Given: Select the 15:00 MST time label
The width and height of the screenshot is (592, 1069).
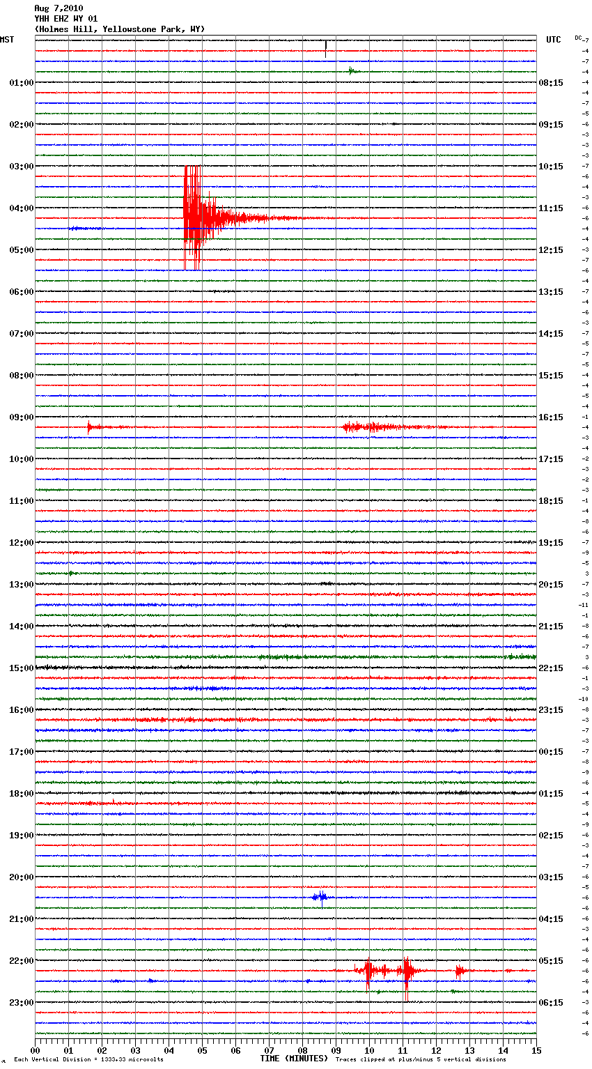Looking at the screenshot, I should tap(22, 668).
